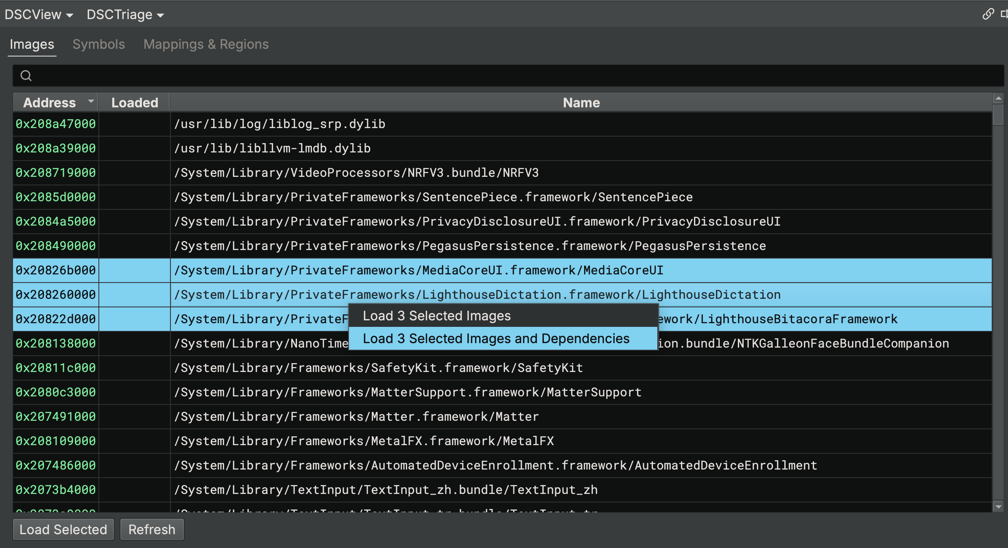Click address 0x208a39000

point(56,148)
